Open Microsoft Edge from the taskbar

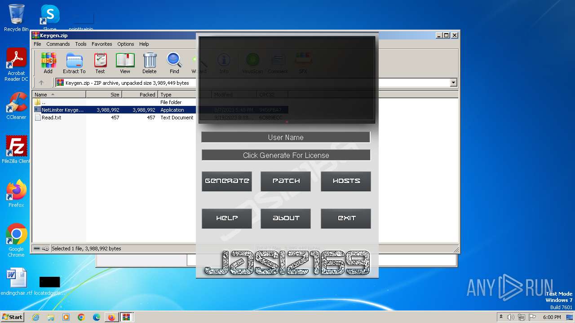point(97,317)
